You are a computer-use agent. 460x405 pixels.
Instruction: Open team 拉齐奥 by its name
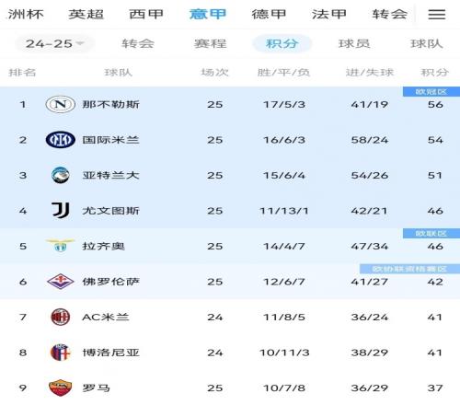[103, 246]
